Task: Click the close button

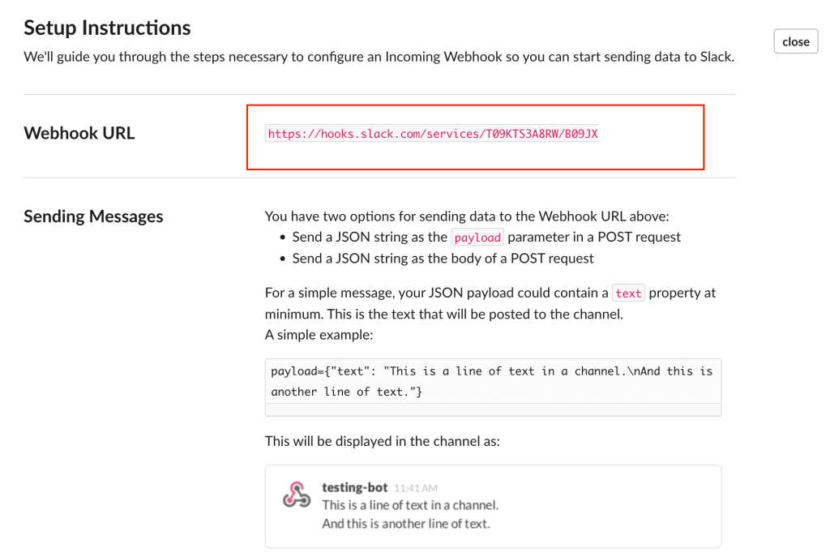Action: pyautogui.click(x=795, y=41)
